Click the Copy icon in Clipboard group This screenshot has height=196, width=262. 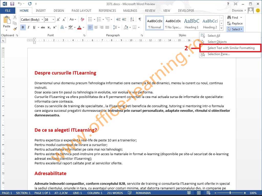[x=15, y=23]
